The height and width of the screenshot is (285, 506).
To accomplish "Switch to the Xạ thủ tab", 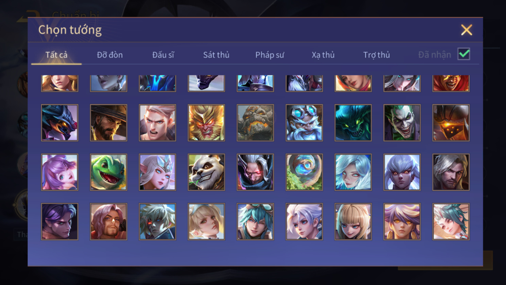I will coord(323,55).
